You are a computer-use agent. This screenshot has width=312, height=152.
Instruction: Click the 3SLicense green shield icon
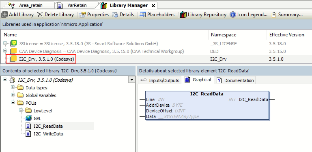(13, 43)
